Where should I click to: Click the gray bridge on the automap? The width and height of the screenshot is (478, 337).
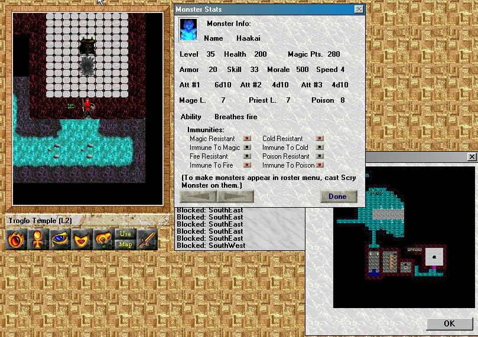388,214
